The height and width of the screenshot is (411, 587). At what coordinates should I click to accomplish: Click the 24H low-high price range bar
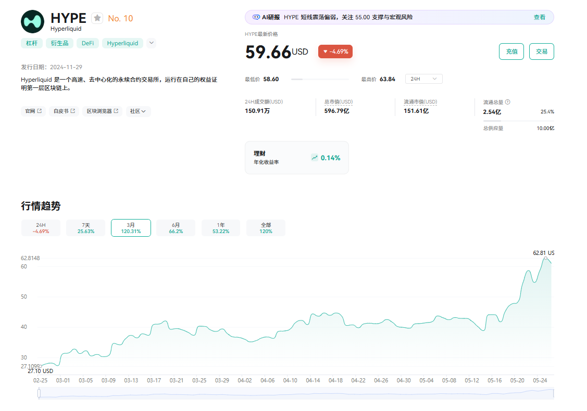click(320, 79)
